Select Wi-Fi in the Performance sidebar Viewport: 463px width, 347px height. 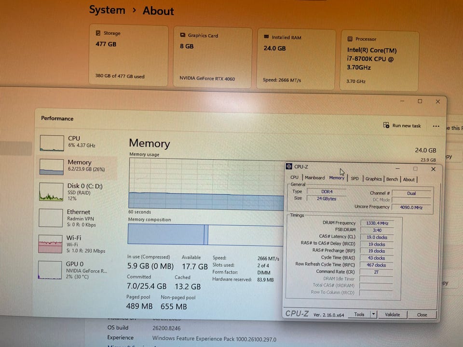pos(76,244)
